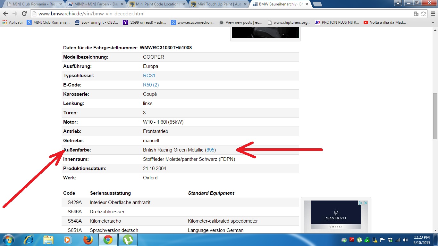Click the Windows Start button

(x=8, y=240)
